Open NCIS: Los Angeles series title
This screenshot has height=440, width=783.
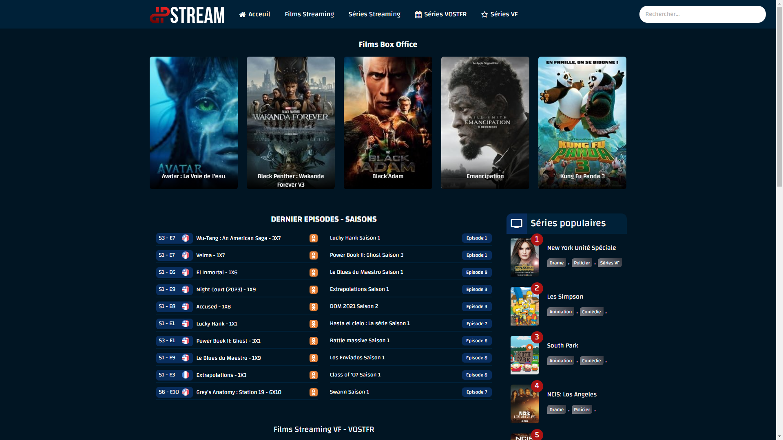click(x=571, y=394)
